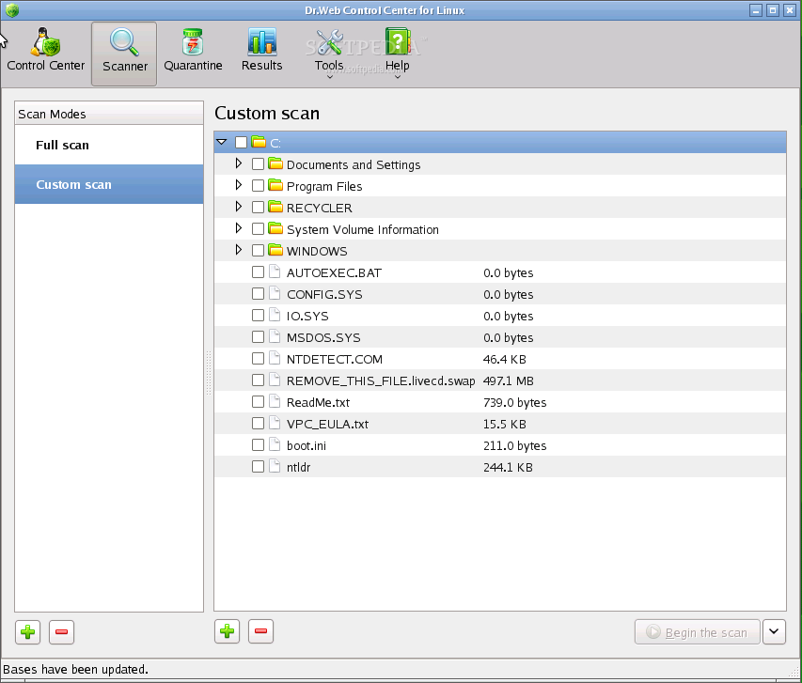Tick the System Volume Information checkbox

tap(258, 228)
